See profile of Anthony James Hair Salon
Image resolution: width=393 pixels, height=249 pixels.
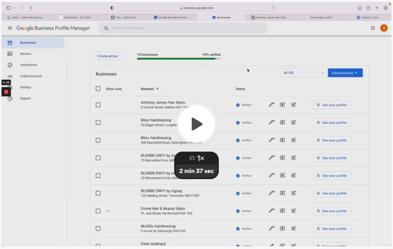click(x=332, y=105)
